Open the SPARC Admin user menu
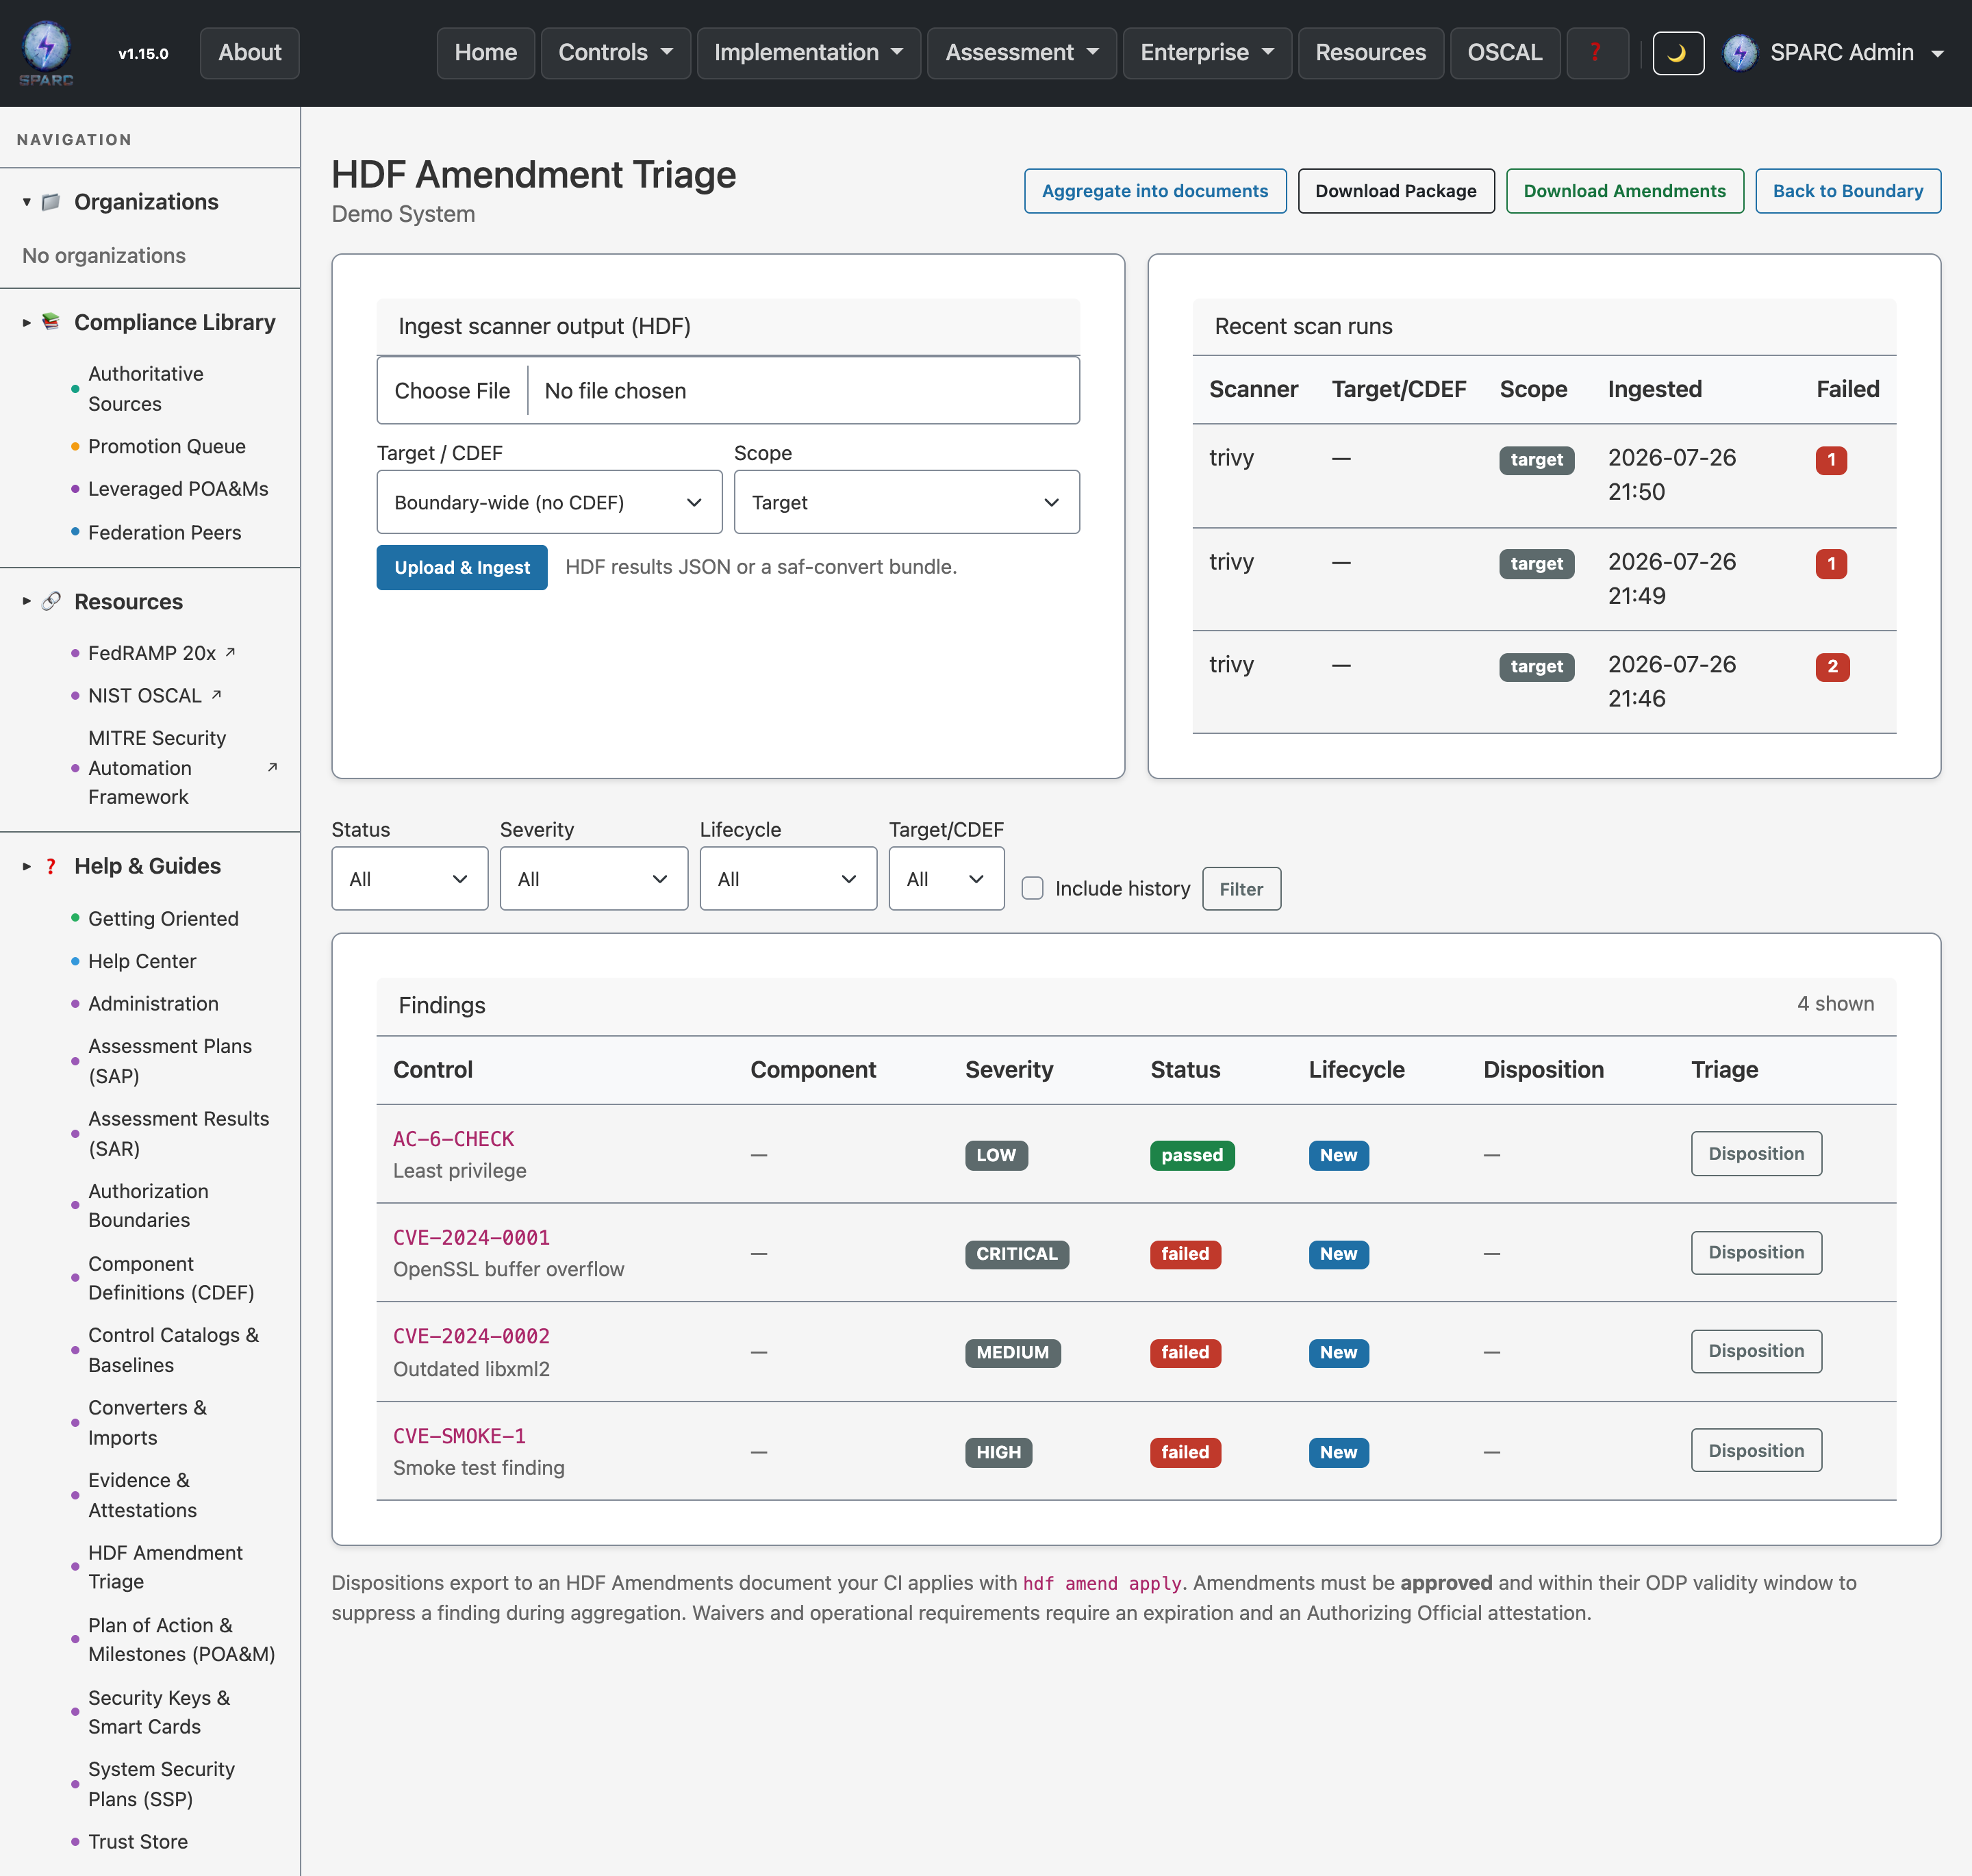The image size is (1972, 1876). [1835, 53]
